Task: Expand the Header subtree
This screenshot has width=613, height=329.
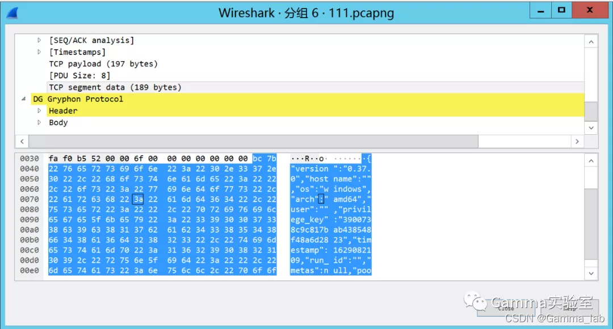Action: pyautogui.click(x=39, y=111)
